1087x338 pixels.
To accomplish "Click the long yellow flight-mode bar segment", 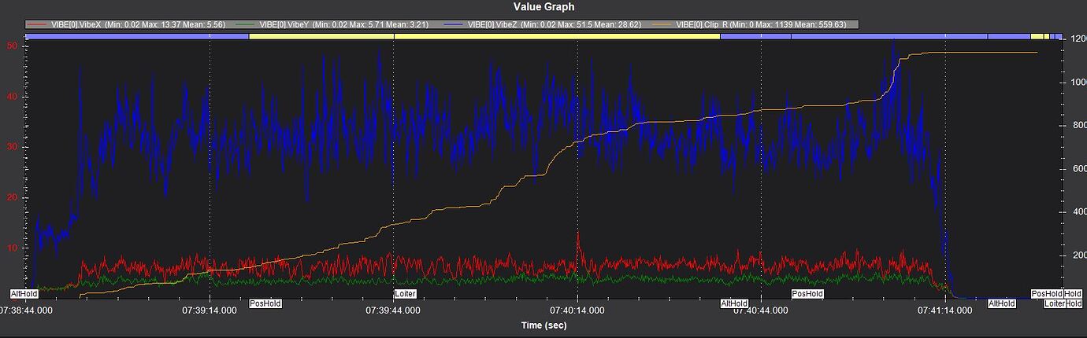I will [x=484, y=36].
